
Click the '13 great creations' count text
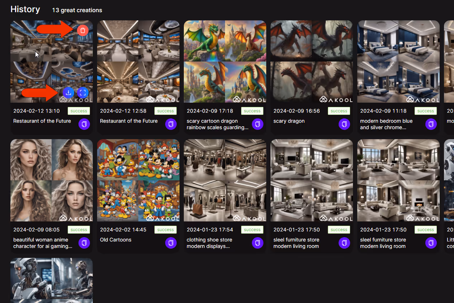point(77,10)
